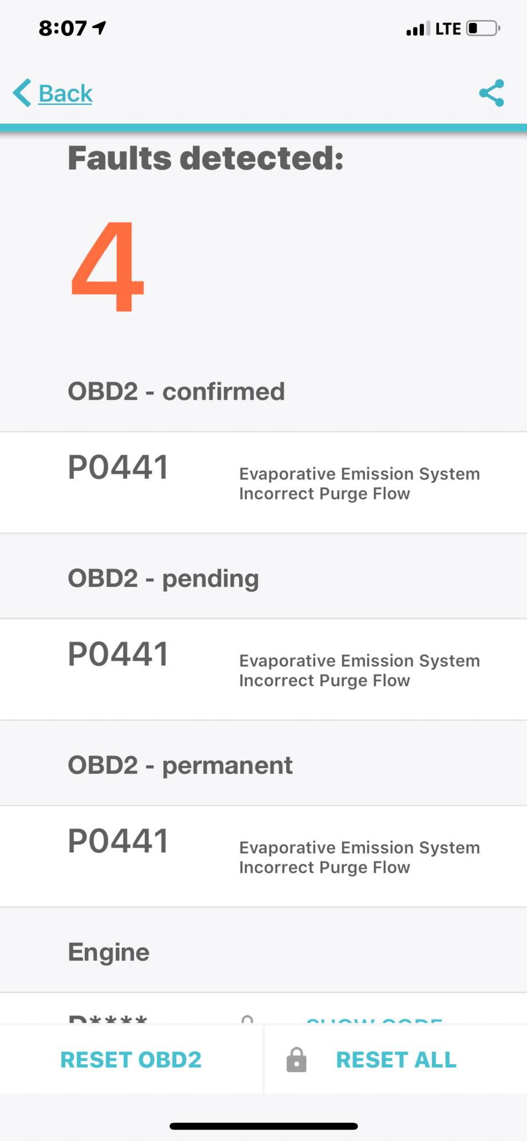
Task: Select the OBD2 - confirmed section header
Action: tap(176, 392)
